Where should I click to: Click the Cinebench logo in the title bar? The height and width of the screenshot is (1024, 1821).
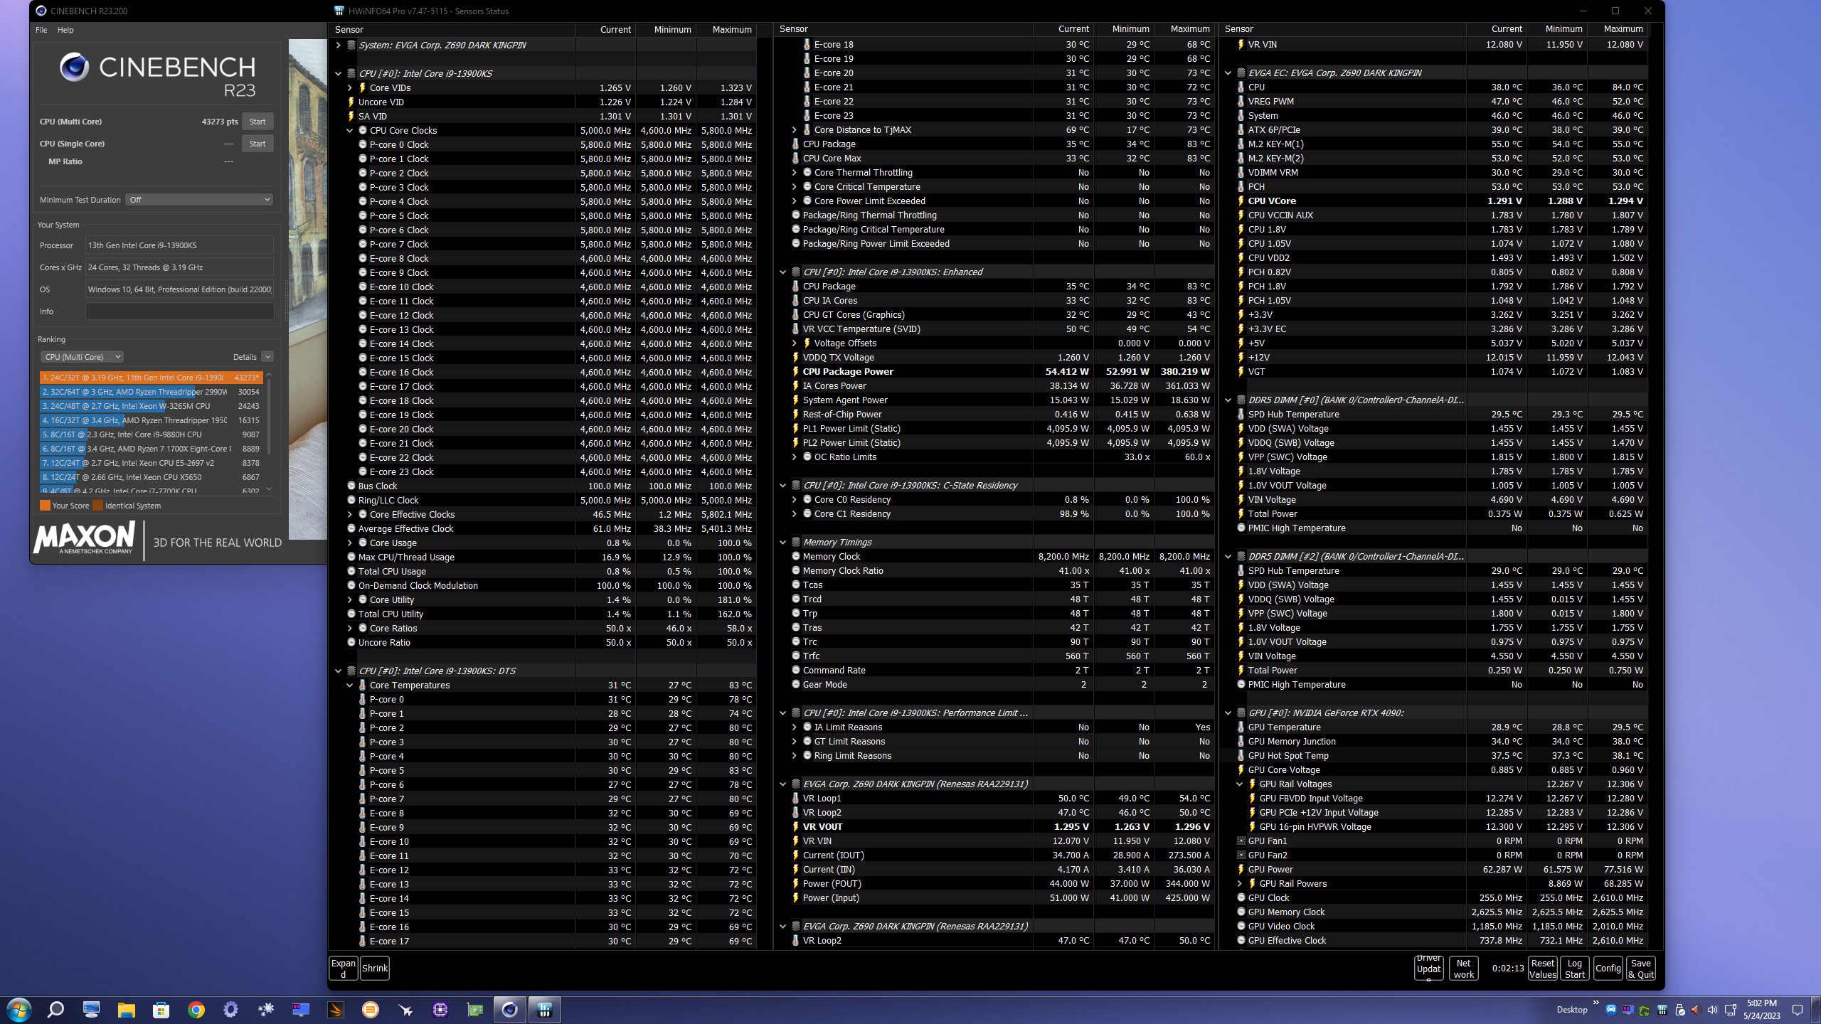click(41, 11)
